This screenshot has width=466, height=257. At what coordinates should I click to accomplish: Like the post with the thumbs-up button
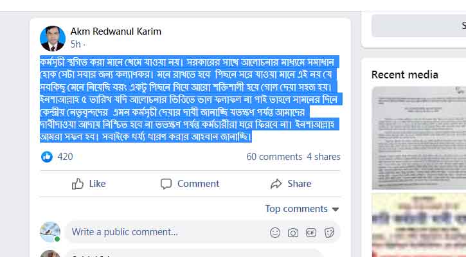pos(89,184)
